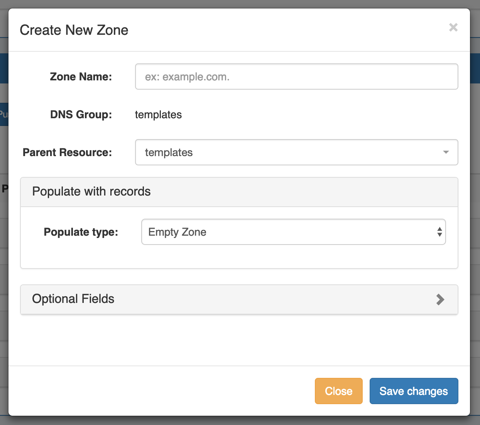
Task: Click the Parent Resource label
Action: [67, 152]
